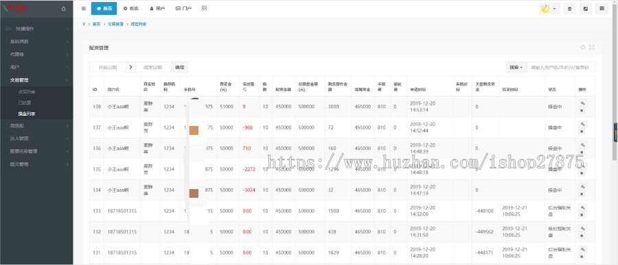Click the key icon in row 134
Viewport: 618px width, 265px height.
click(x=582, y=186)
